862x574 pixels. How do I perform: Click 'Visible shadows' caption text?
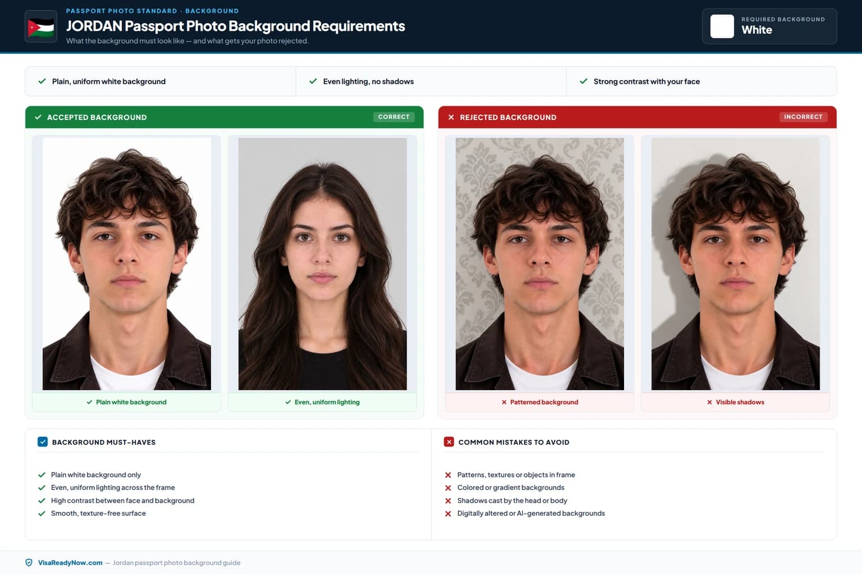pos(740,402)
